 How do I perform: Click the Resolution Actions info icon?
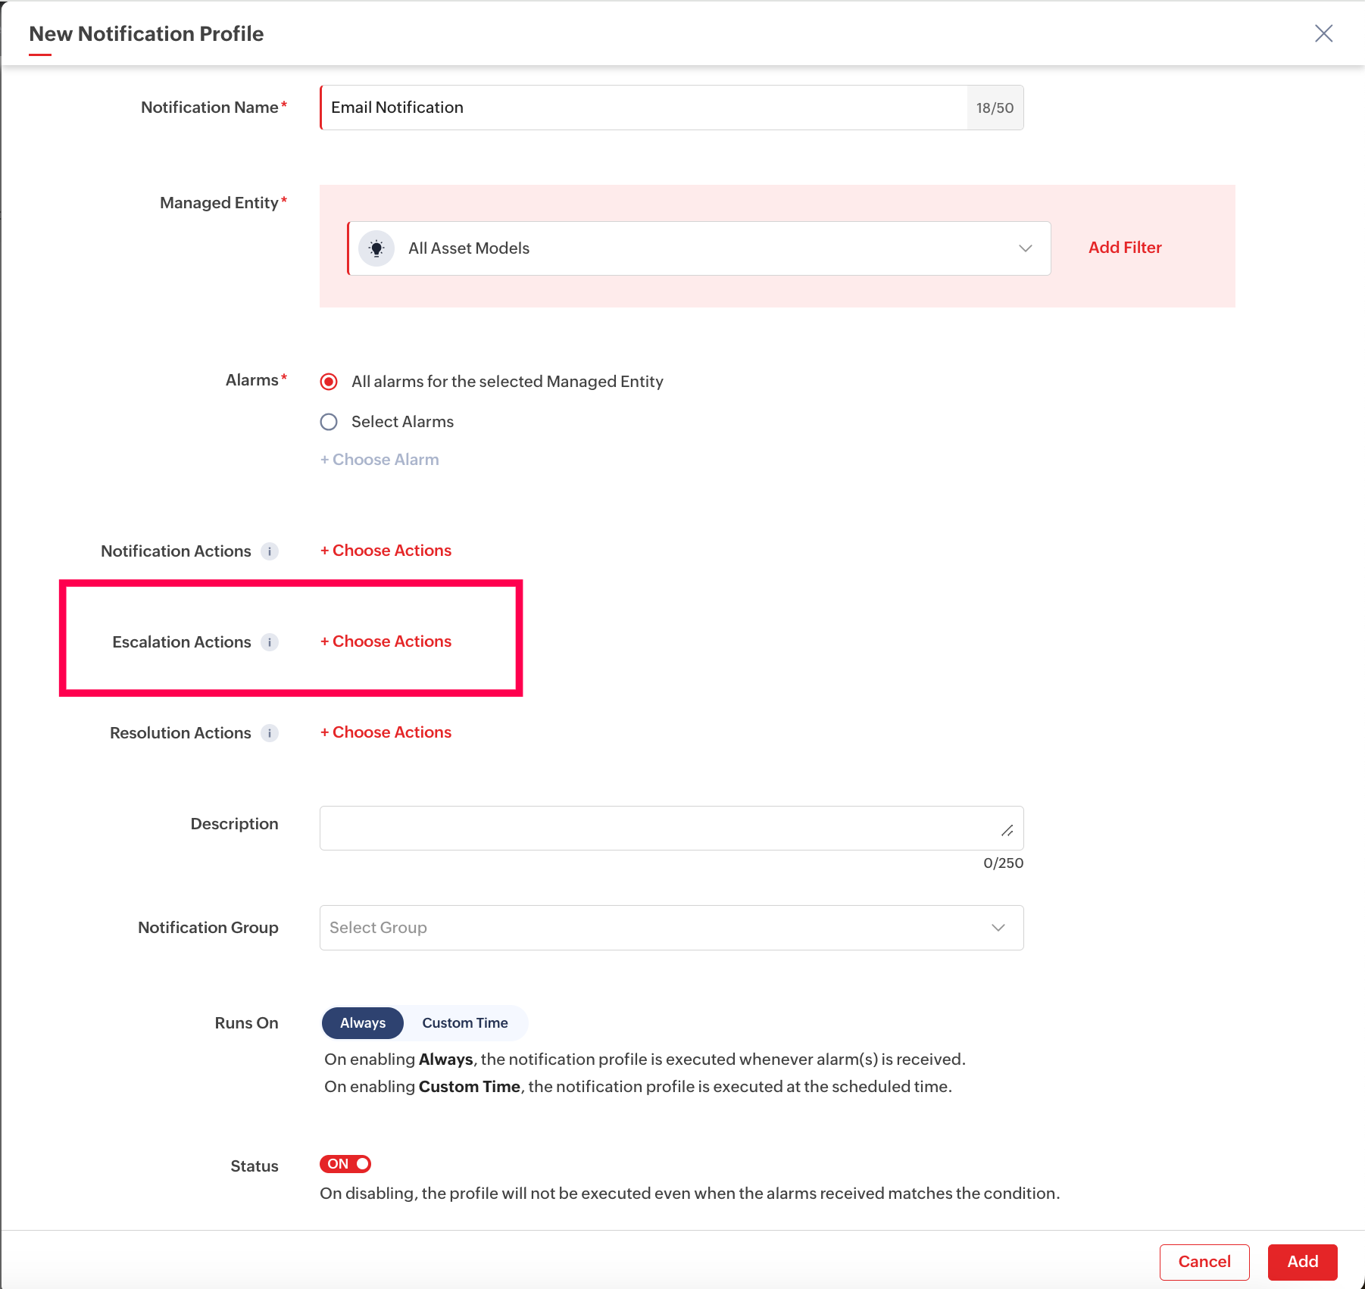tap(270, 733)
